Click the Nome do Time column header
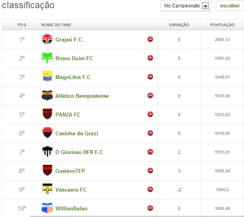Screen dimensions: 244x217 (x=56, y=25)
